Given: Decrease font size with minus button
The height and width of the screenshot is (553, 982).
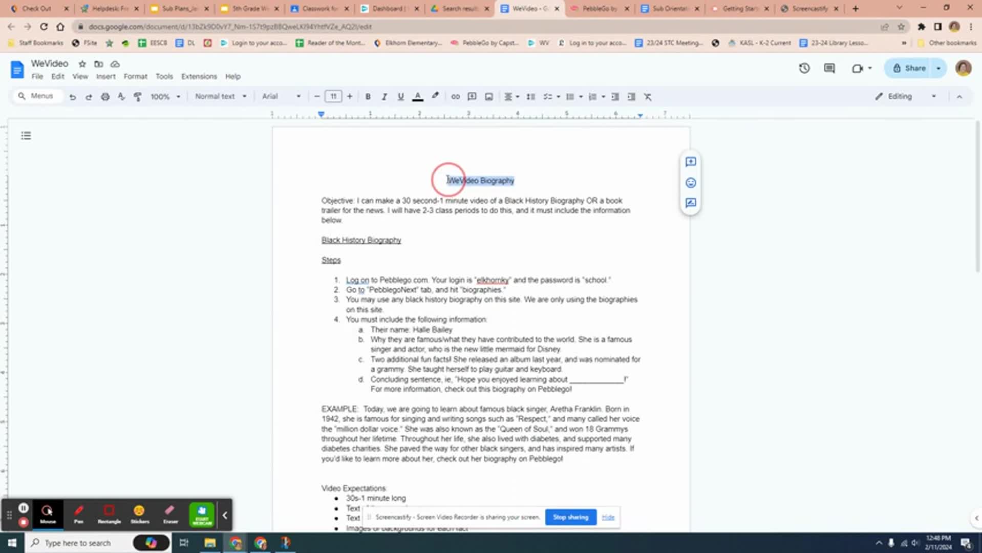Looking at the screenshot, I should (x=317, y=96).
